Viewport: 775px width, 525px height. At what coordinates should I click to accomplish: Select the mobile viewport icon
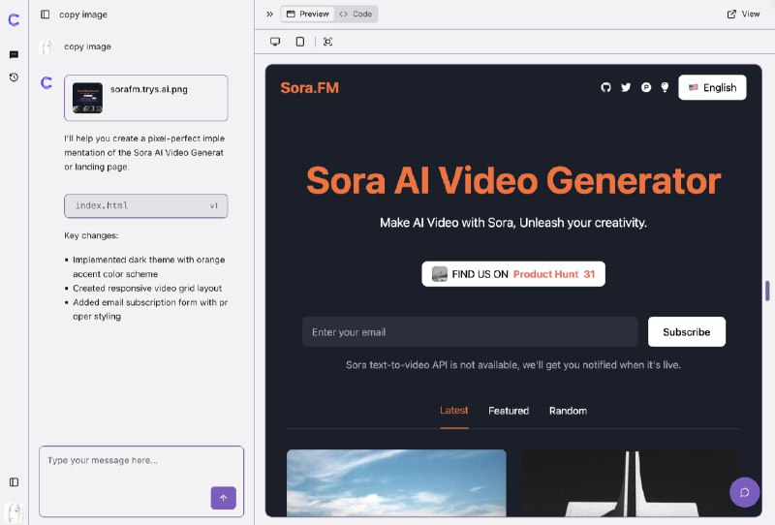(300, 42)
